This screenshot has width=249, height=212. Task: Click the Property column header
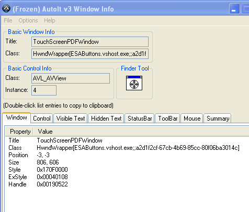(20, 132)
